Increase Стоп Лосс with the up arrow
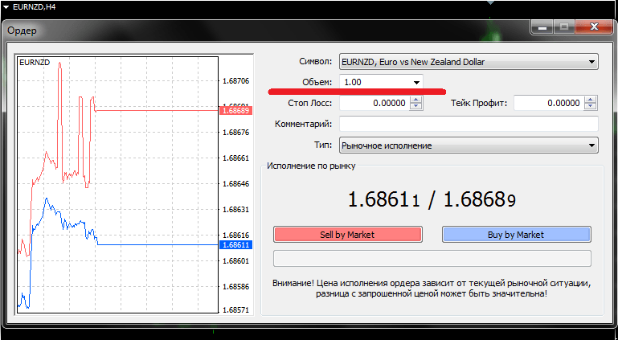This screenshot has height=340, width=618. coord(415,100)
